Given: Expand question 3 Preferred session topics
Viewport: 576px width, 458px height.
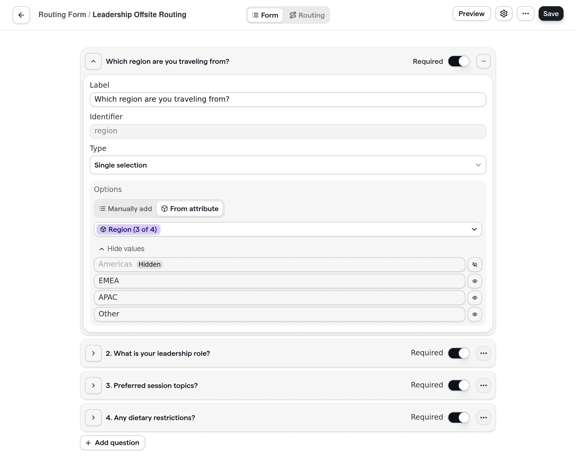Looking at the screenshot, I should coord(93,385).
